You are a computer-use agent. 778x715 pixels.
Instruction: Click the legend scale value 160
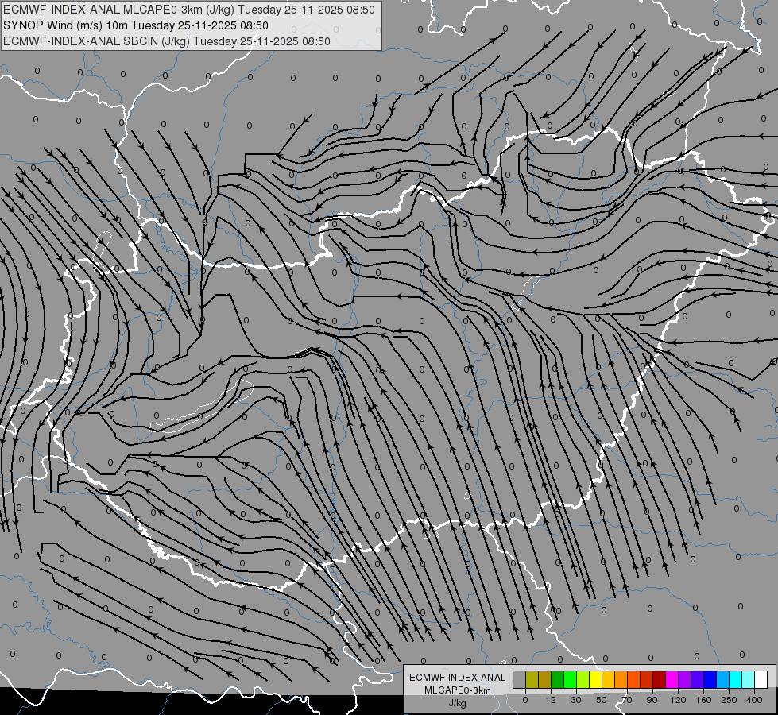coord(703,700)
